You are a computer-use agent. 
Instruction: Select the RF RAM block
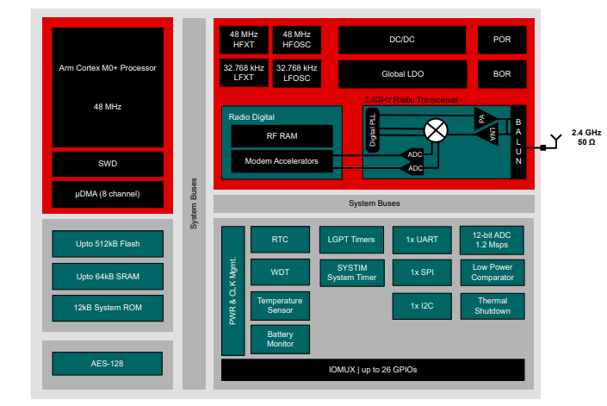tap(282, 136)
